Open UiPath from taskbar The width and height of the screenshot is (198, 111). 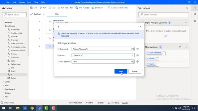25,108
